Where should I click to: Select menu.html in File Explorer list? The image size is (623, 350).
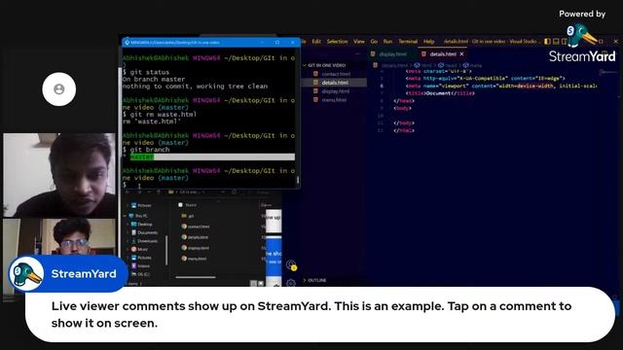pos(195,259)
